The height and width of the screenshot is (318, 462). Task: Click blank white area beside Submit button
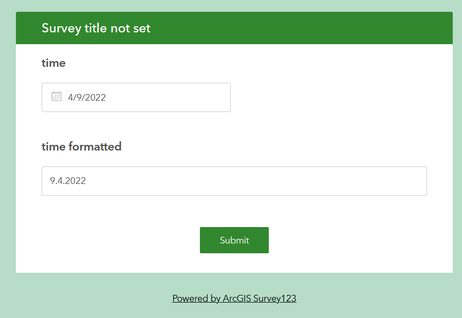[349, 240]
